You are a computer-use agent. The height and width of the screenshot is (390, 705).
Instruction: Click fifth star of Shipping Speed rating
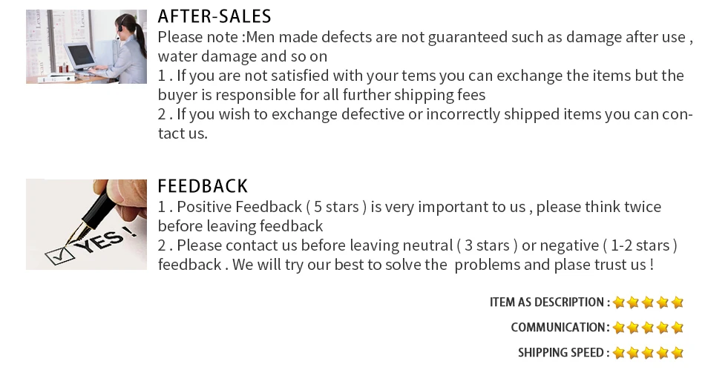coord(678,353)
